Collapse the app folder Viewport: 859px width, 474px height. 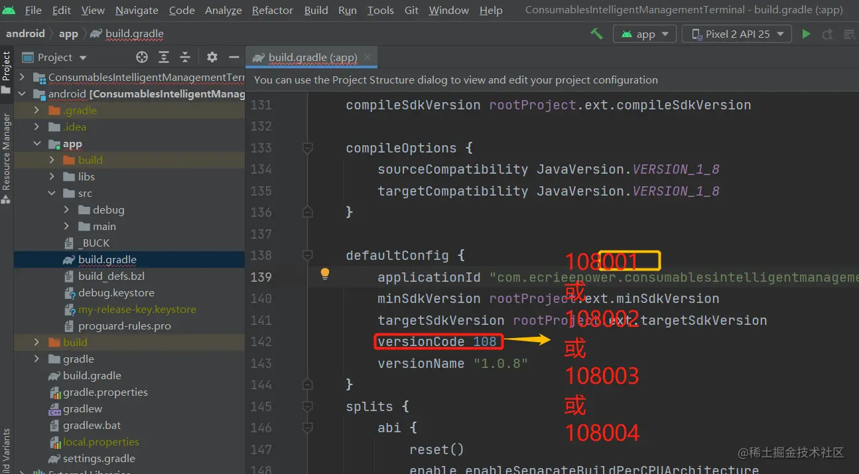(x=38, y=144)
